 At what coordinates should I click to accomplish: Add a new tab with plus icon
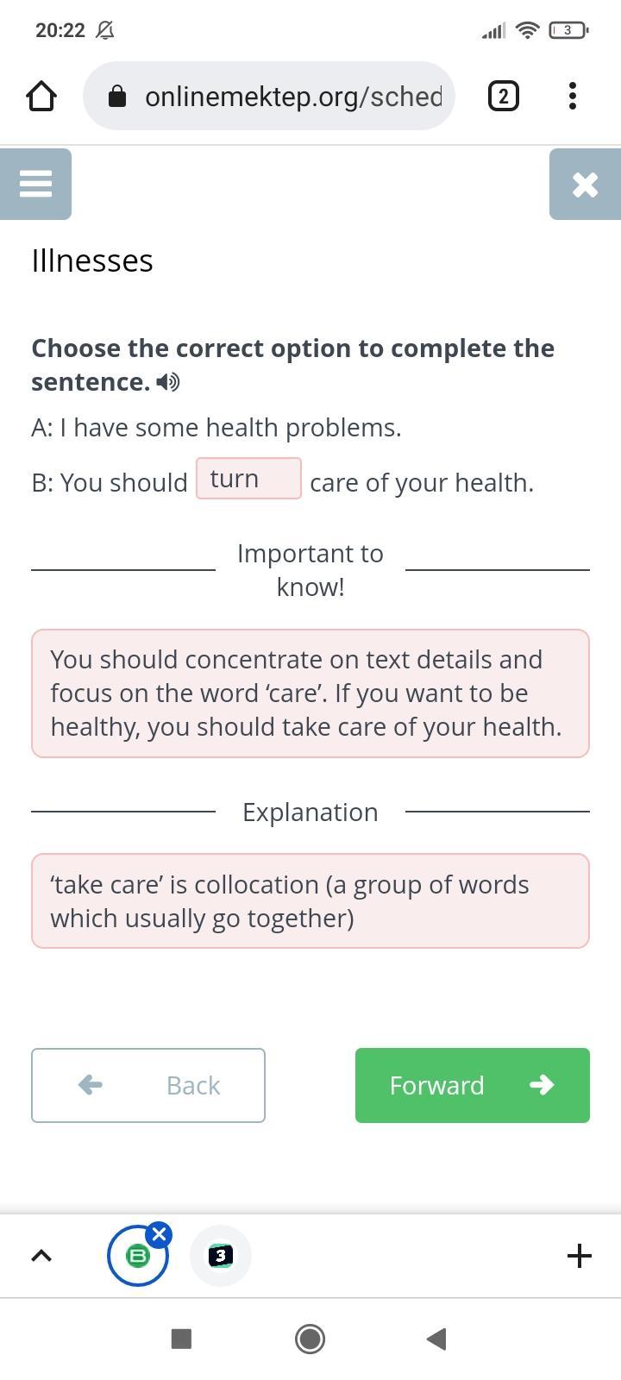click(x=580, y=1256)
